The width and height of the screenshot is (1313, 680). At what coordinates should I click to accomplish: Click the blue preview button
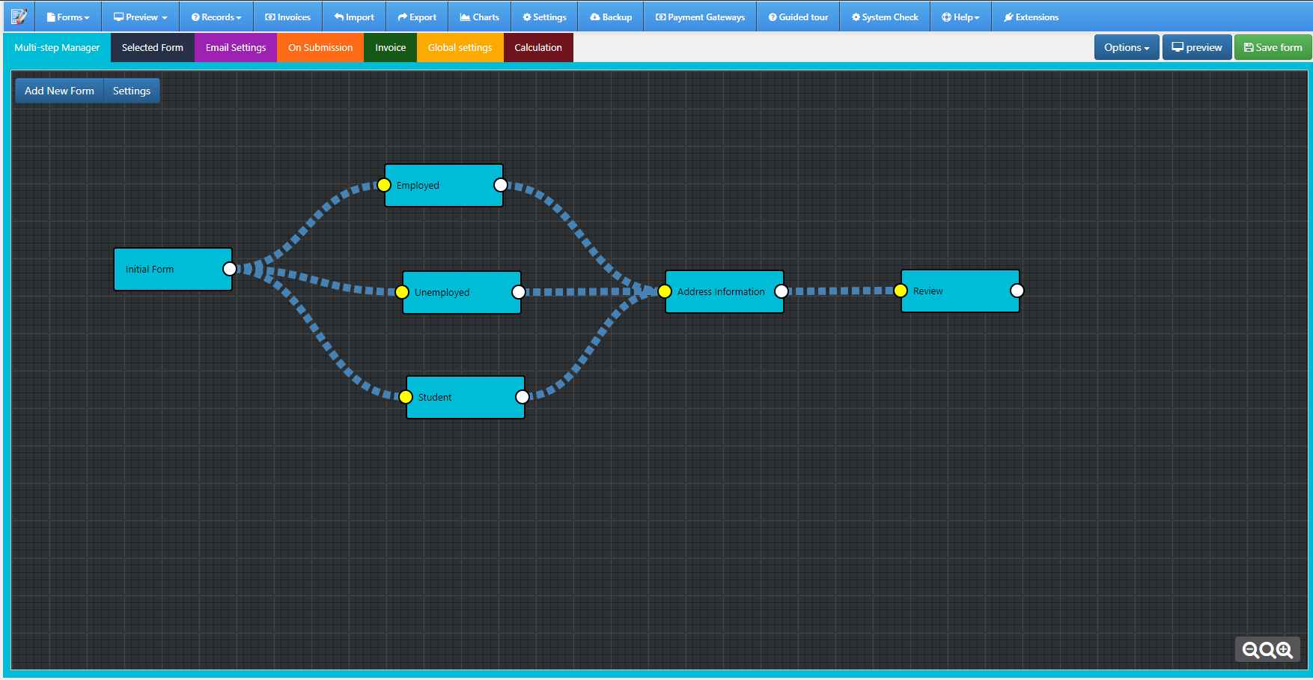point(1197,47)
